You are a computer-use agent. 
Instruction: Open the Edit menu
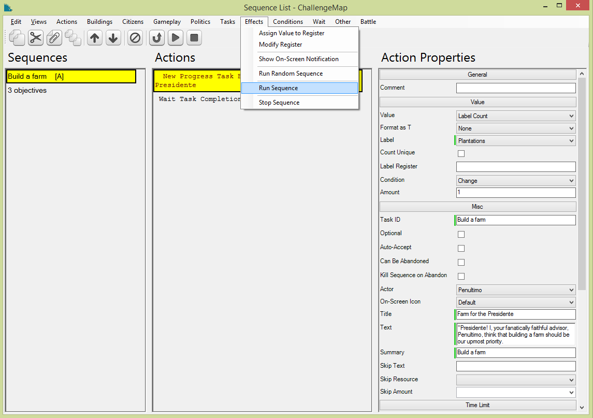[16, 22]
